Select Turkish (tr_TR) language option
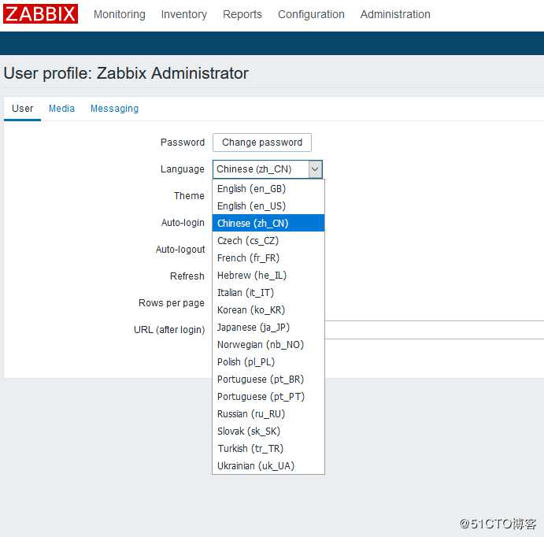Viewport: 544px width, 537px height. click(x=268, y=449)
